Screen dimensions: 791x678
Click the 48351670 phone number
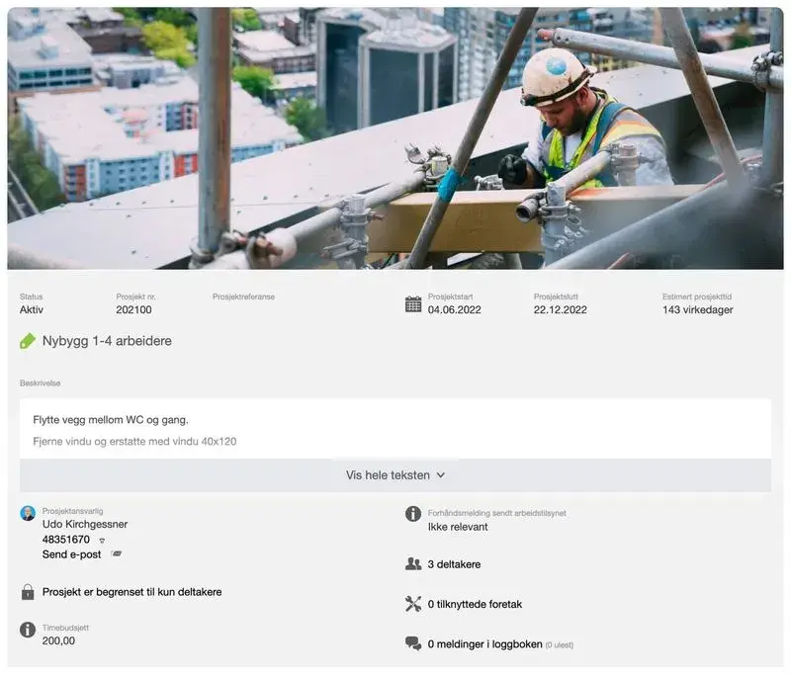pos(67,540)
